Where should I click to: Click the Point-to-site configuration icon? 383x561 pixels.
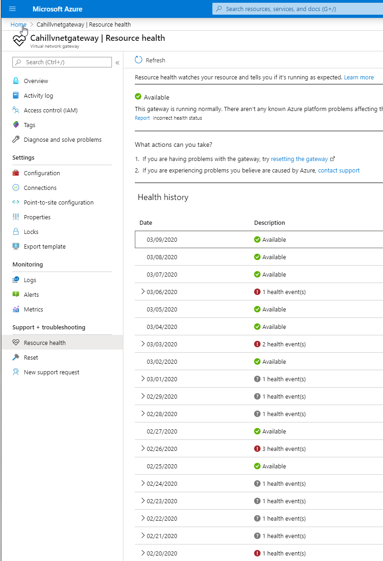[16, 202]
